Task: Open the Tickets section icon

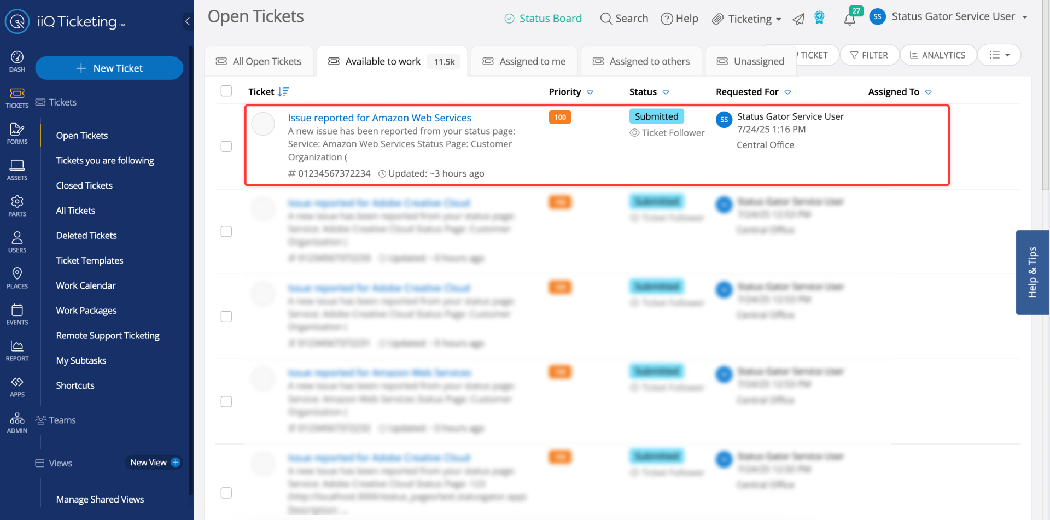Action: click(17, 97)
